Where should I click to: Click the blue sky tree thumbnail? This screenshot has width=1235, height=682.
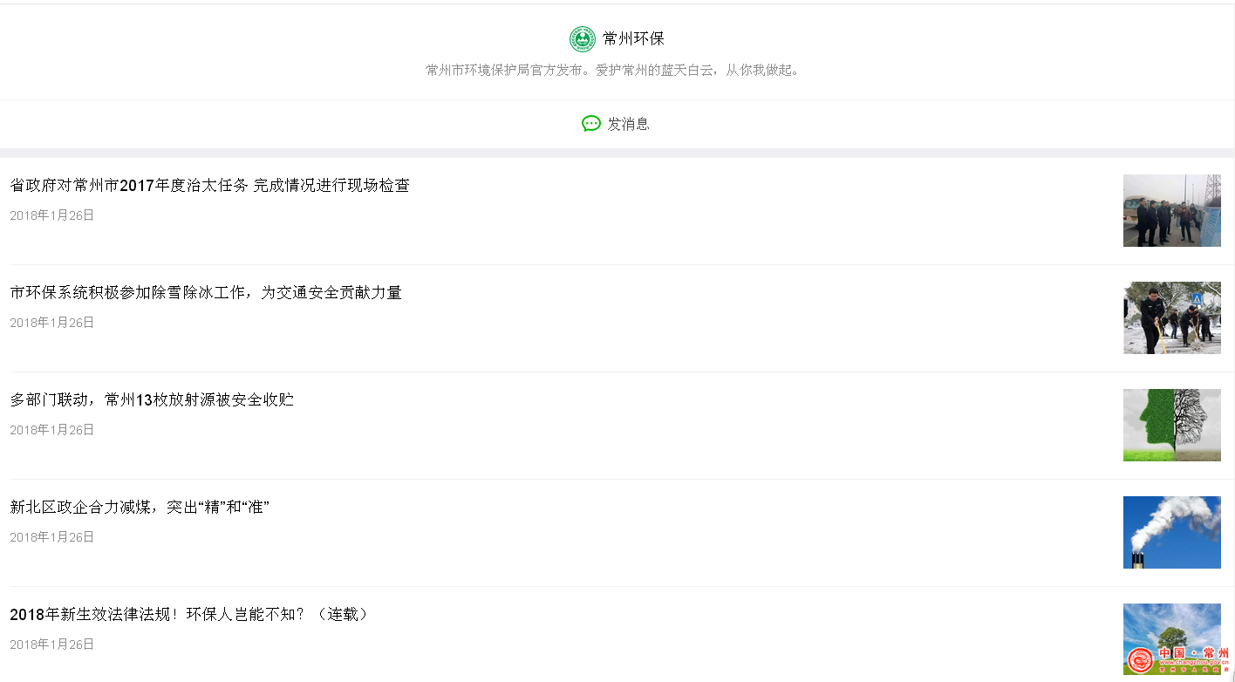click(x=1171, y=639)
